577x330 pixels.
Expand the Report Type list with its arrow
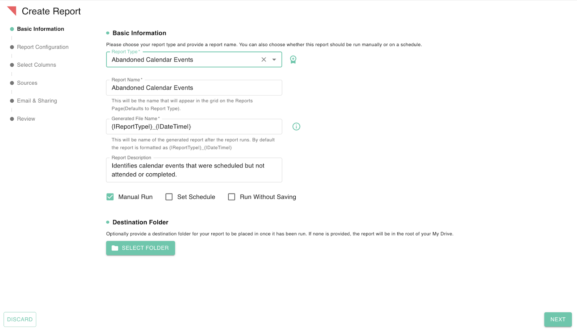pyautogui.click(x=273, y=59)
